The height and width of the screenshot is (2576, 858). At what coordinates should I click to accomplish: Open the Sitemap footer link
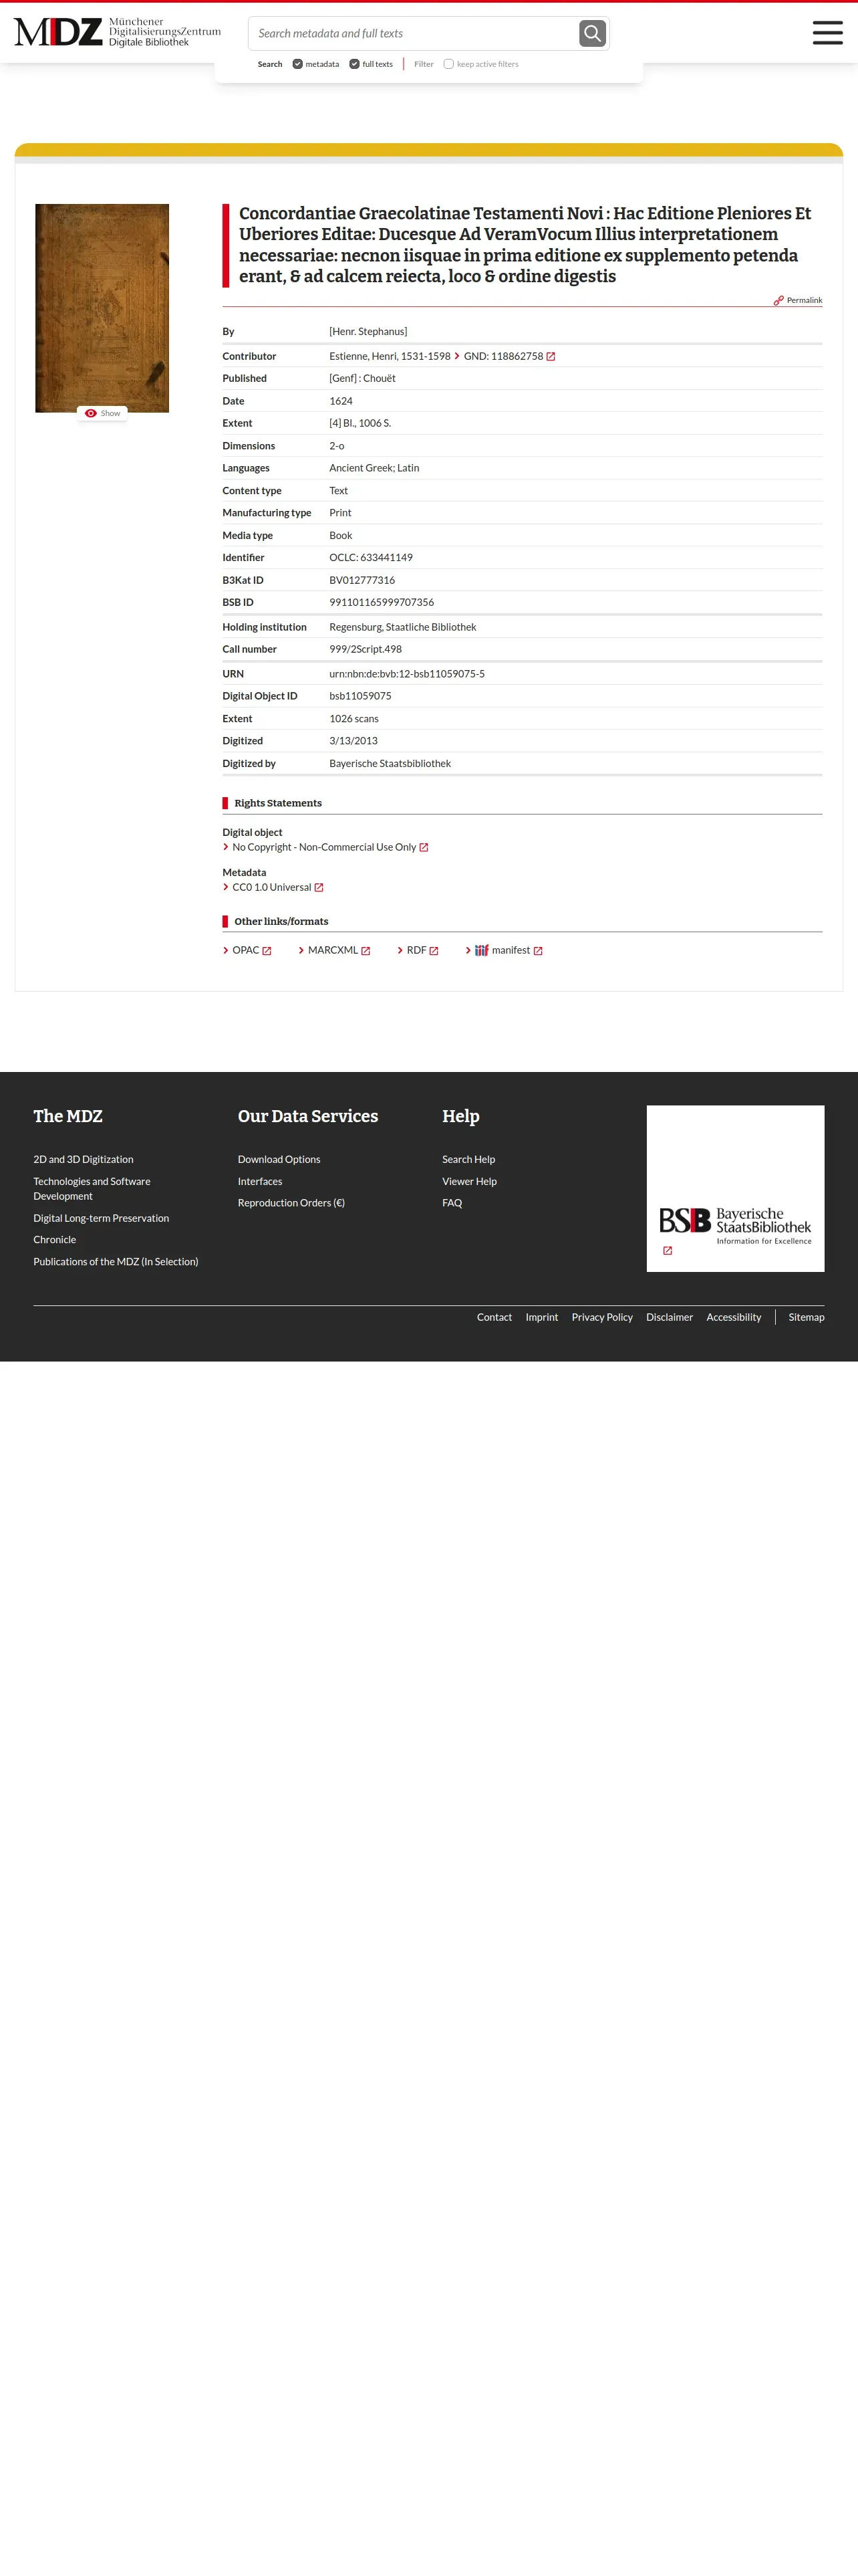(806, 1317)
